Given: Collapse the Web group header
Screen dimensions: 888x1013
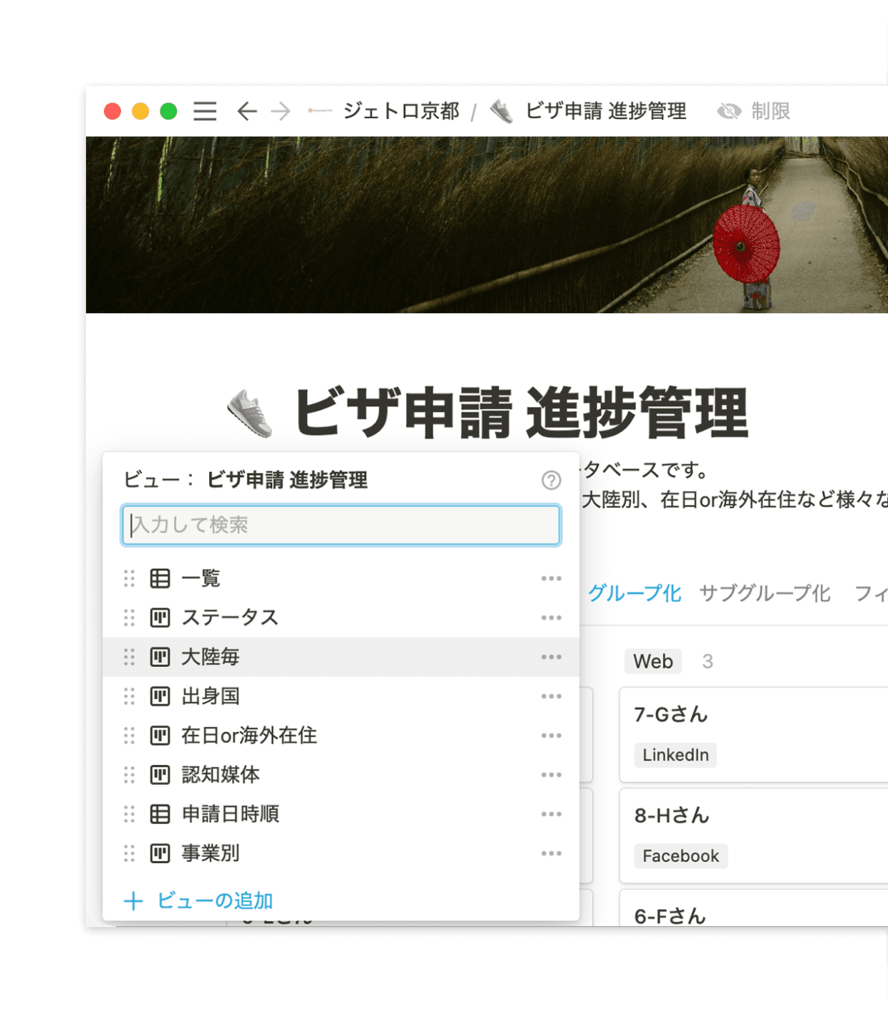Looking at the screenshot, I should pyautogui.click(x=652, y=661).
